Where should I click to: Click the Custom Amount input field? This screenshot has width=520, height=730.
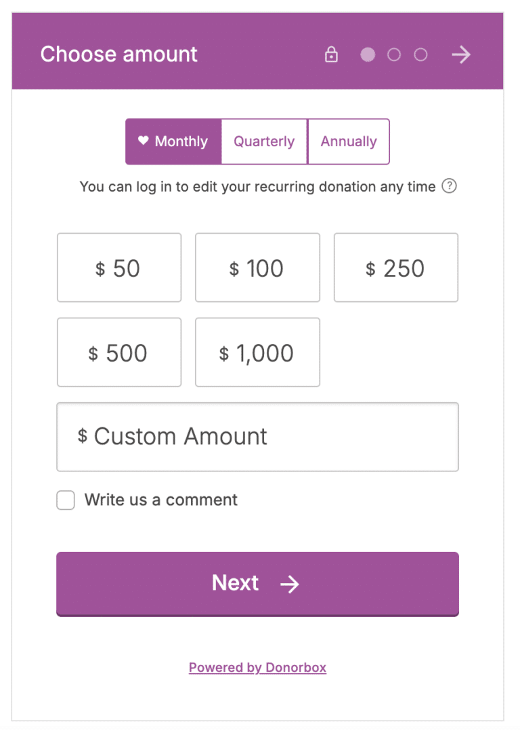pyautogui.click(x=257, y=437)
